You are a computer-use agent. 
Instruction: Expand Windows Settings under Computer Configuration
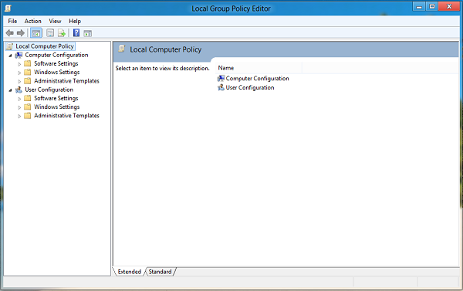tap(19, 73)
